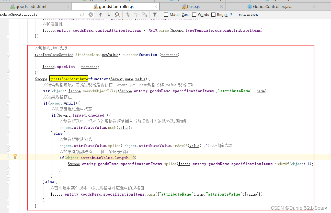This screenshot has height=213, width=331.
Task: Clear the search field with X icon
Action: pyautogui.click(x=91, y=15)
